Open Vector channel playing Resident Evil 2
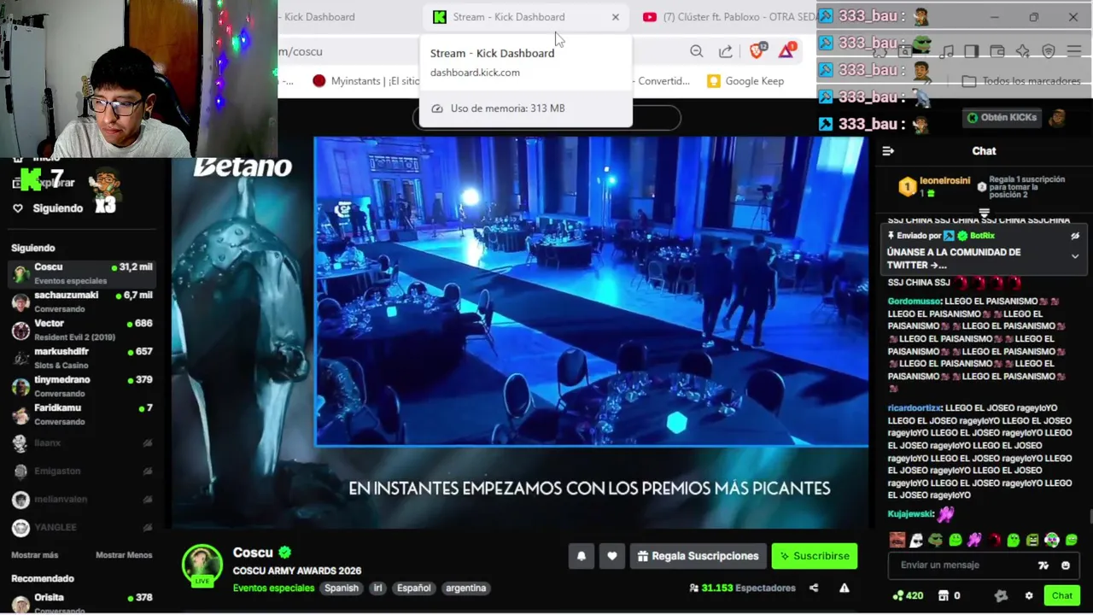Image resolution: width=1093 pixels, height=615 pixels. [x=83, y=330]
